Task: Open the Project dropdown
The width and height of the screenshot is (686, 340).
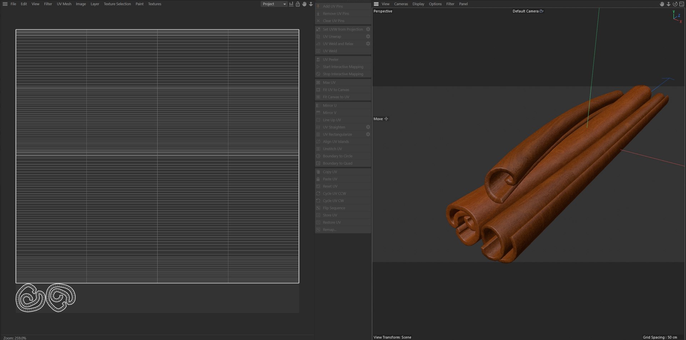Action: coord(274,4)
